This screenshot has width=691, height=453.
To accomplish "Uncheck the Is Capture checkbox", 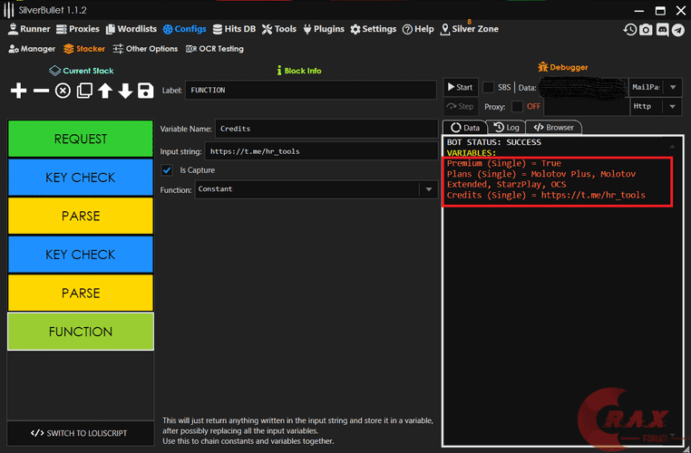I will point(167,170).
